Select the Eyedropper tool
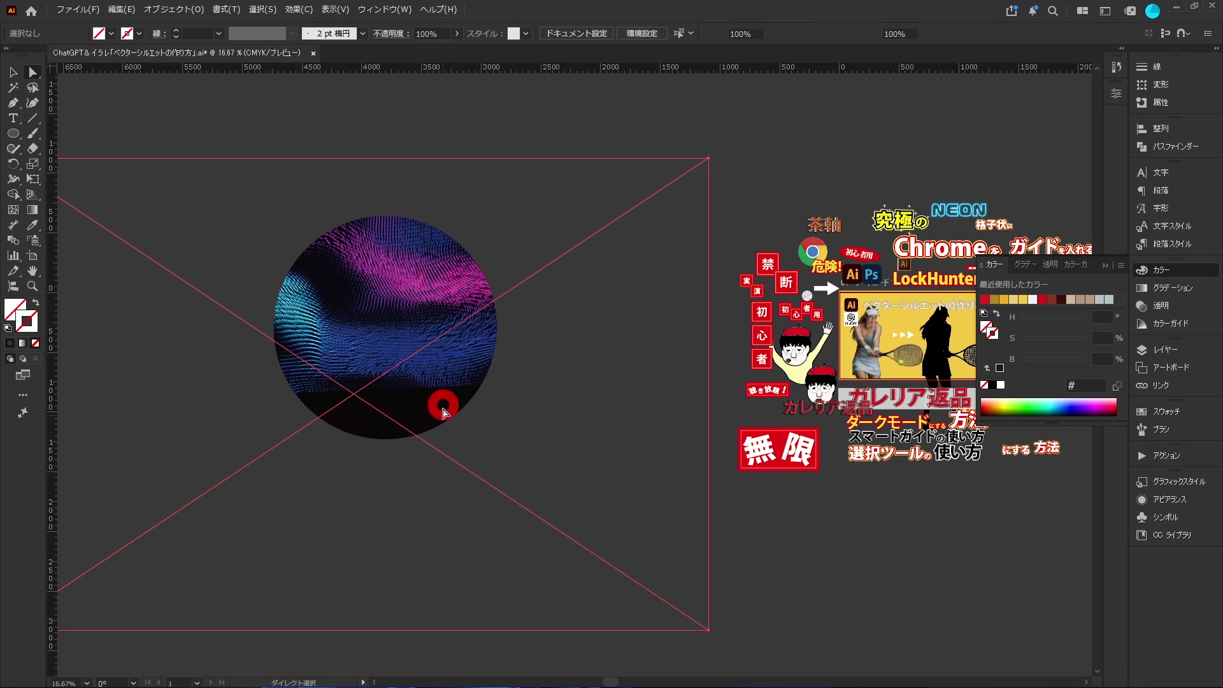Viewport: 1223px width, 688px height. pyautogui.click(x=32, y=225)
